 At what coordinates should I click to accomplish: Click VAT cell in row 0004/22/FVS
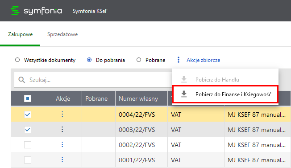tap(196, 115)
